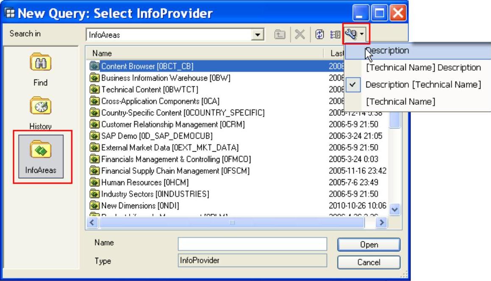Screen dimensions: 491x281
Task: Choose Description menu option
Action: pyautogui.click(x=418, y=51)
